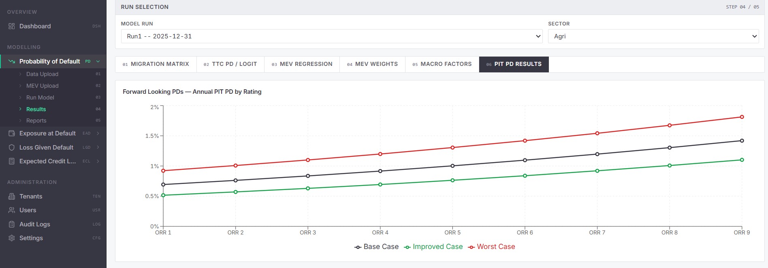
Task: Open the Audit Logs page
Action: (x=53, y=224)
